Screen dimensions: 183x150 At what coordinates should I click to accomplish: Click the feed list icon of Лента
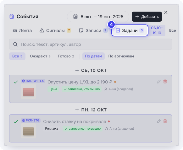pos(15,30)
